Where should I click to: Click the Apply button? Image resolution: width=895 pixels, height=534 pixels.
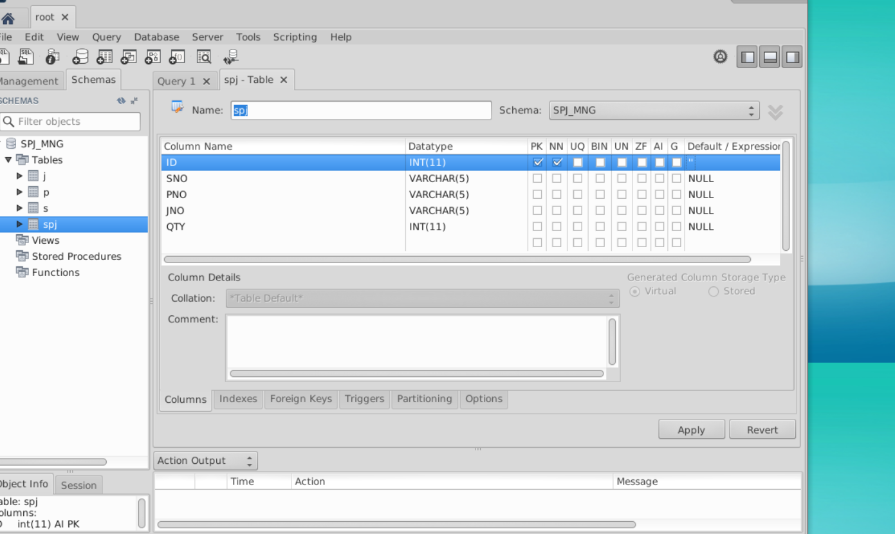click(x=691, y=430)
